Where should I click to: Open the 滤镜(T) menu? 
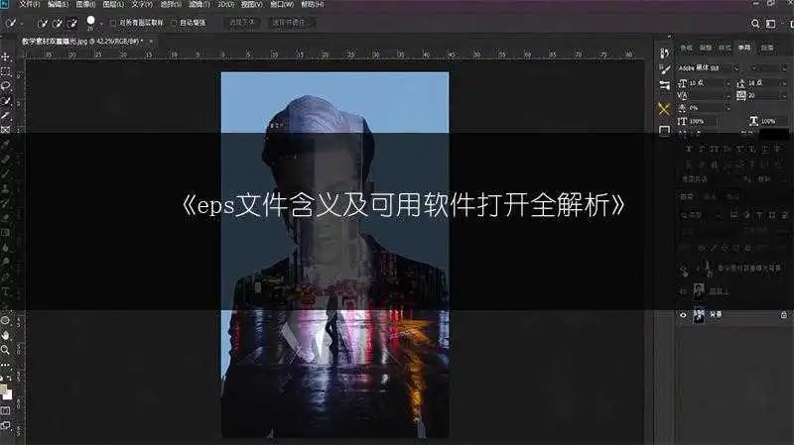(199, 4)
